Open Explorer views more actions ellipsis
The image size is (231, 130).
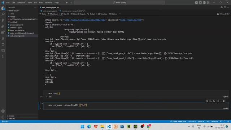[x=35, y=7]
